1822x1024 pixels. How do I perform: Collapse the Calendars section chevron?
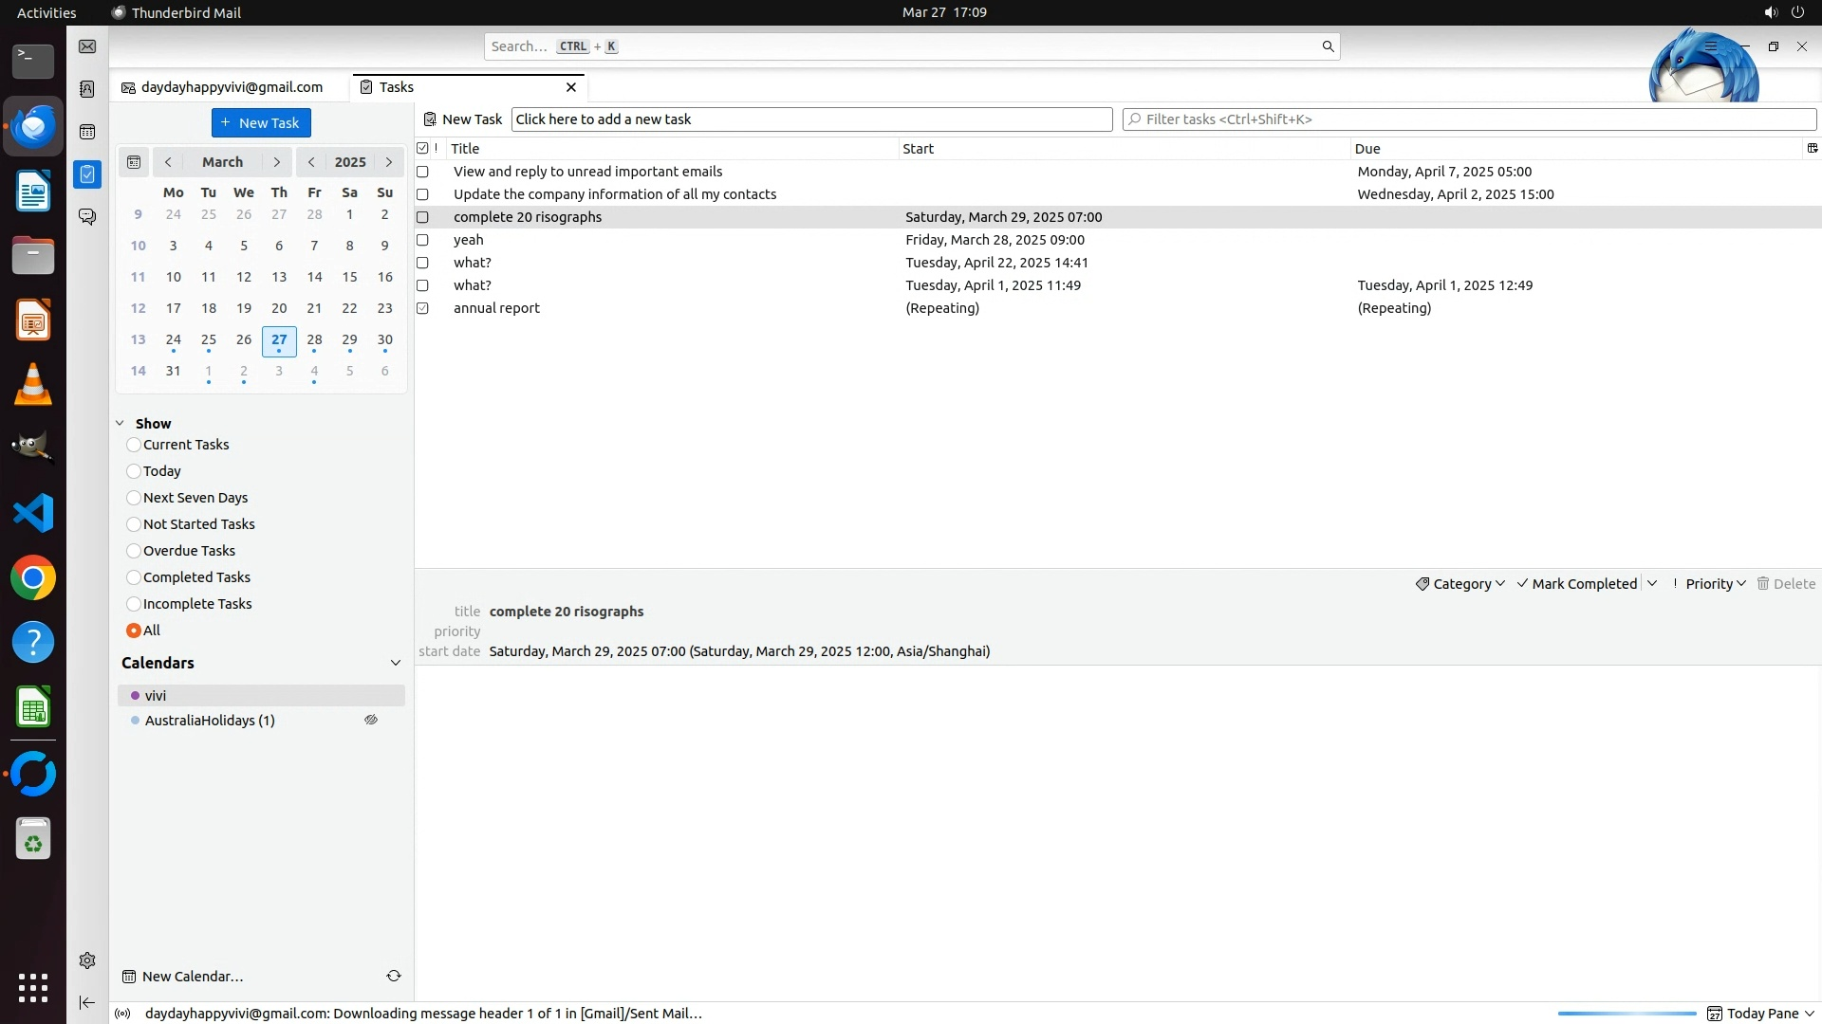point(396,663)
